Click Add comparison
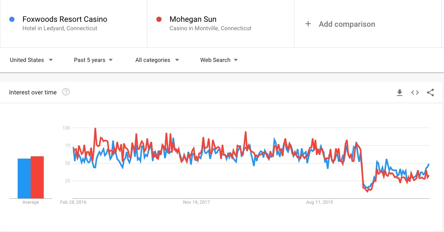444x232 pixels. (x=347, y=24)
